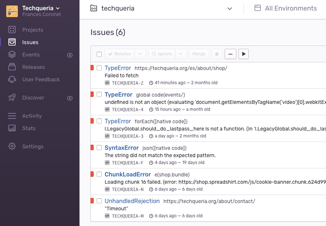Click the Events layers icon in the sidebar

pos(12,54)
